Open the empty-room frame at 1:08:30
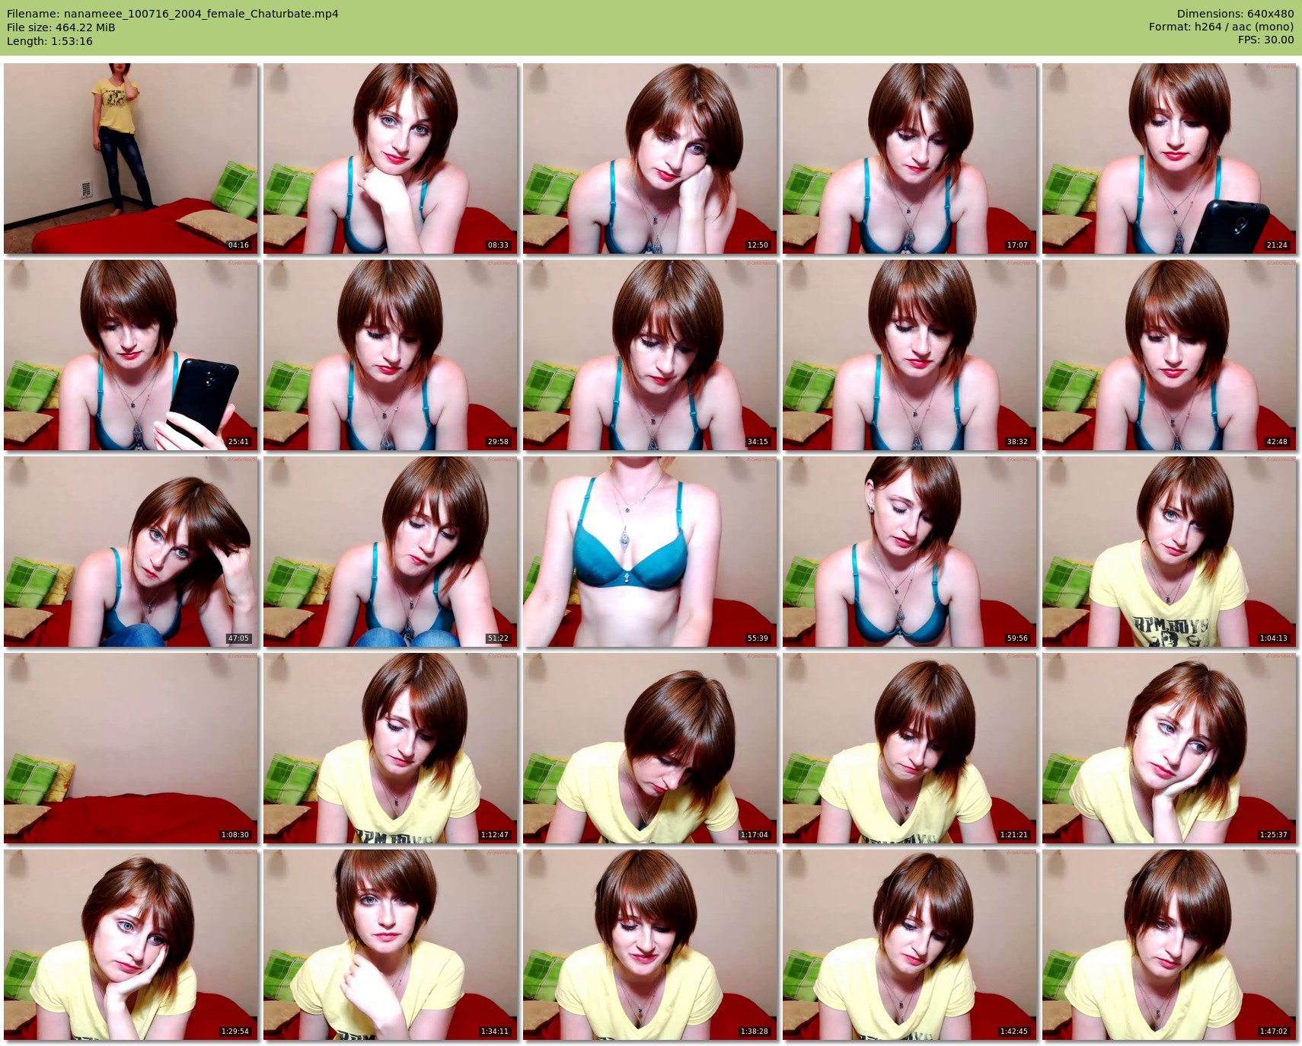Image resolution: width=1302 pixels, height=1046 pixels. (131, 748)
